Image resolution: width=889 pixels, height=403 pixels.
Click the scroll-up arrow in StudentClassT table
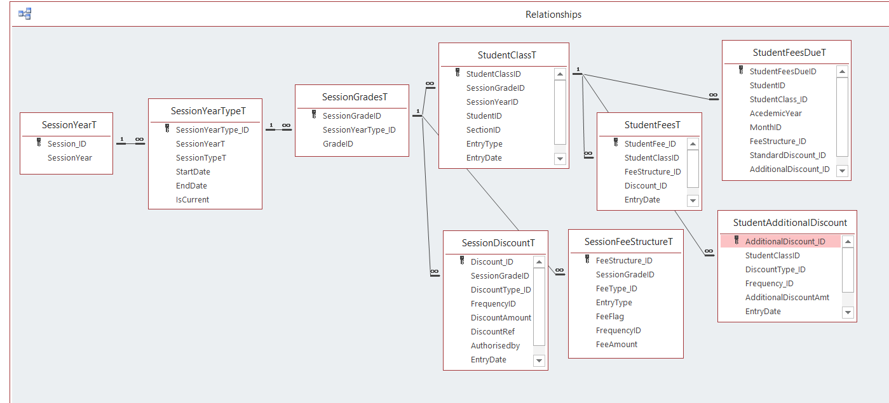(x=560, y=74)
